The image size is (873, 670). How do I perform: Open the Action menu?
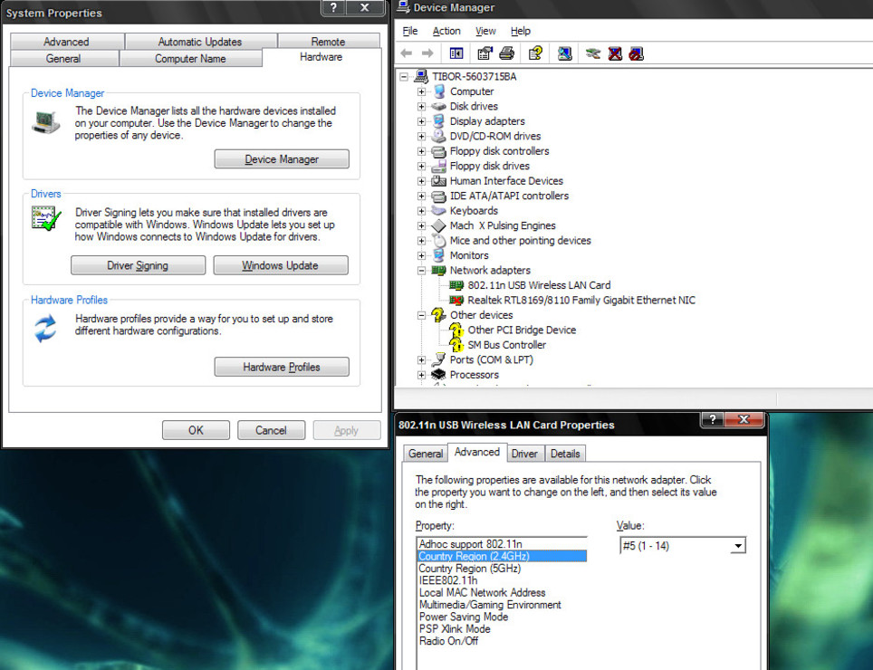[446, 31]
